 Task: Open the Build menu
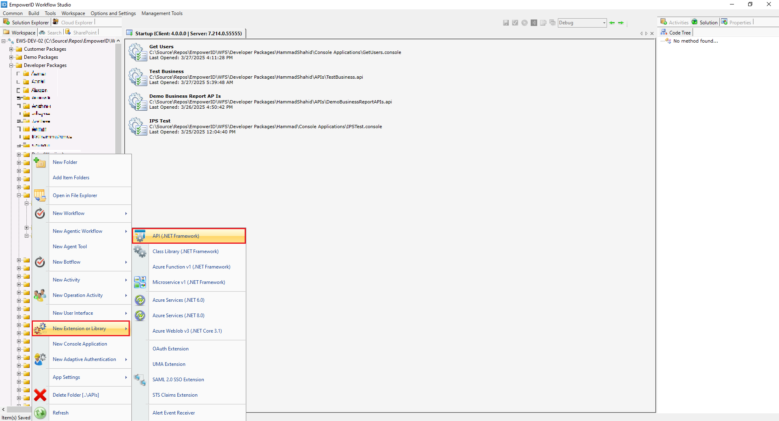coord(34,13)
